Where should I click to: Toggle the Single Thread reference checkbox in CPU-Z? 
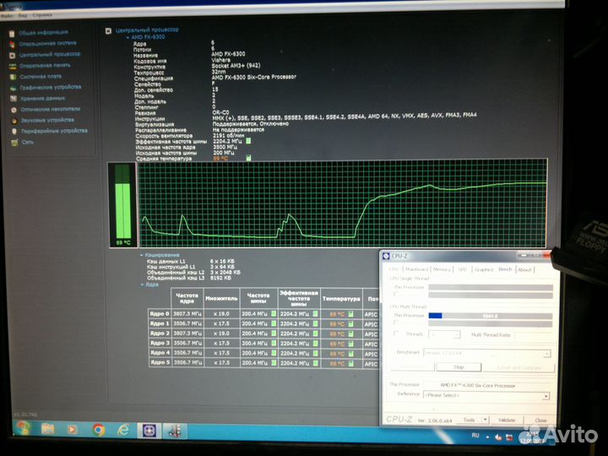coord(396,295)
